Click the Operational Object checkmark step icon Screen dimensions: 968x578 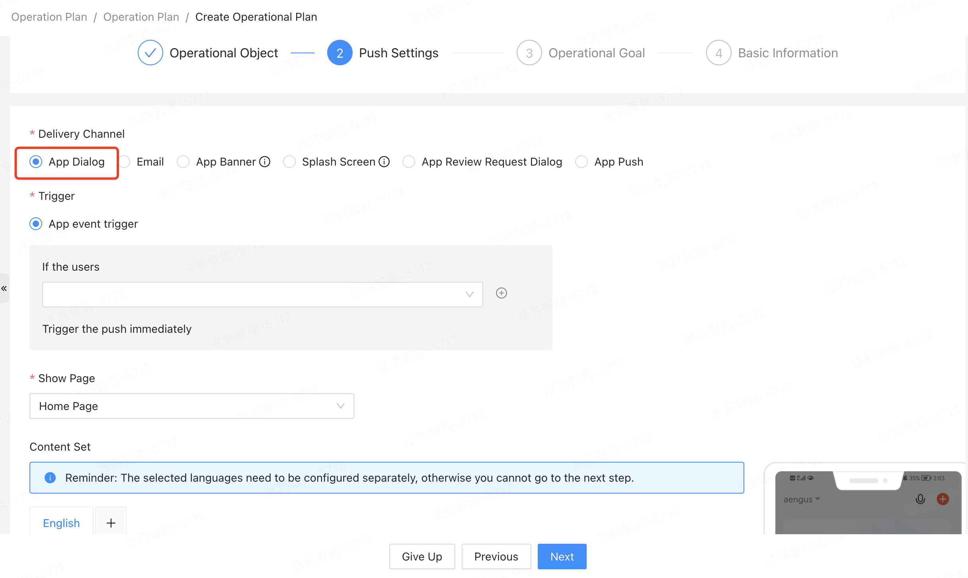pos(150,53)
